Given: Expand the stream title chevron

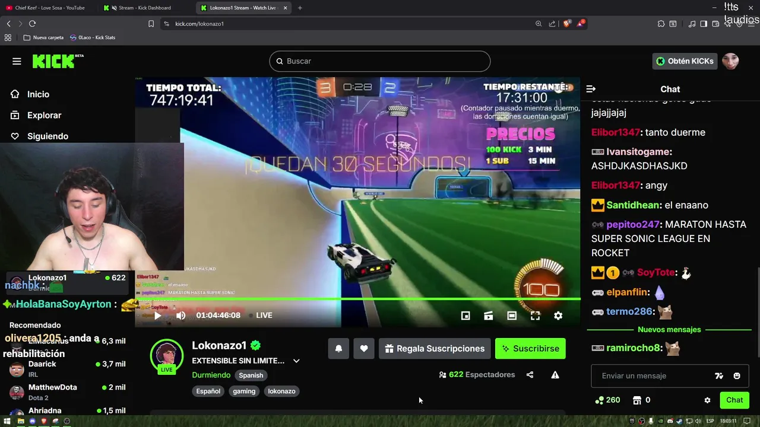Looking at the screenshot, I should point(296,361).
